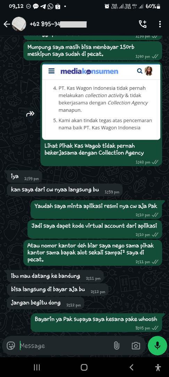Tap the forward arrow beside the mediakonsumen image
The image size is (169, 377).
pos(30,114)
